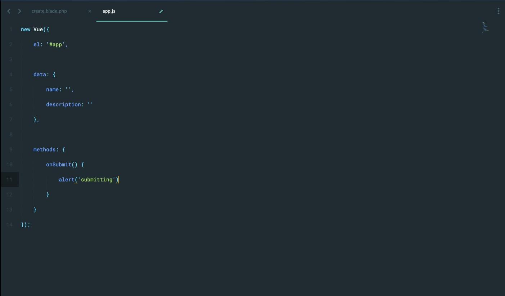Click the back navigation arrow
Image resolution: width=505 pixels, height=296 pixels.
(9, 11)
